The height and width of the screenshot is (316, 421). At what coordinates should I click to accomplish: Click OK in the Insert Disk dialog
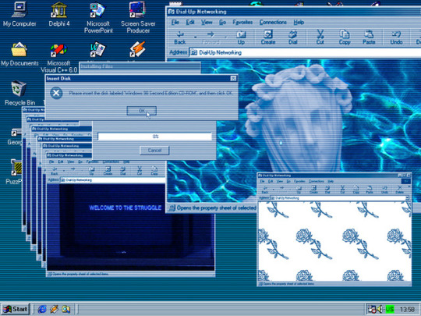point(141,111)
